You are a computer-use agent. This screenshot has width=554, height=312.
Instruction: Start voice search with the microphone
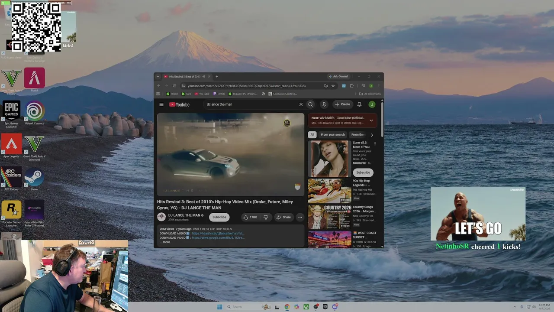click(324, 104)
